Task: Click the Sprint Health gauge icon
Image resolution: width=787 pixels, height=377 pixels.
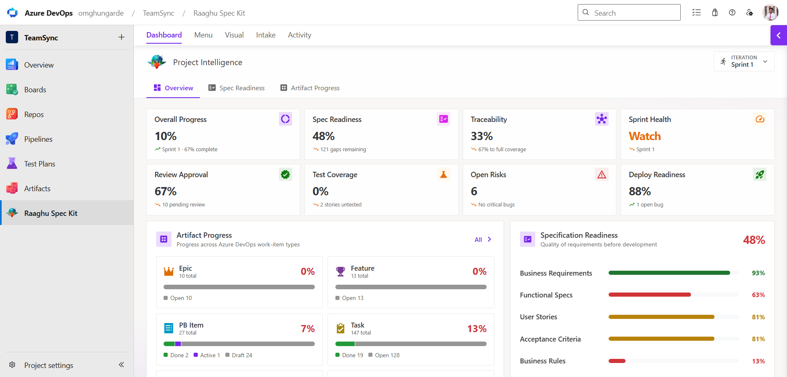Action: [x=760, y=119]
